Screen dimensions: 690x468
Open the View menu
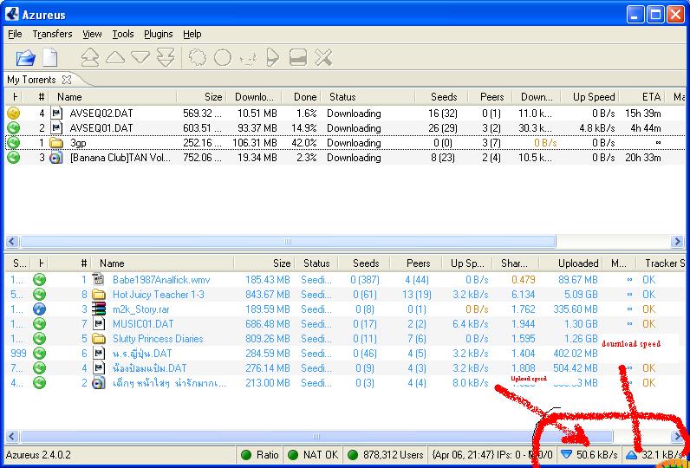[92, 34]
